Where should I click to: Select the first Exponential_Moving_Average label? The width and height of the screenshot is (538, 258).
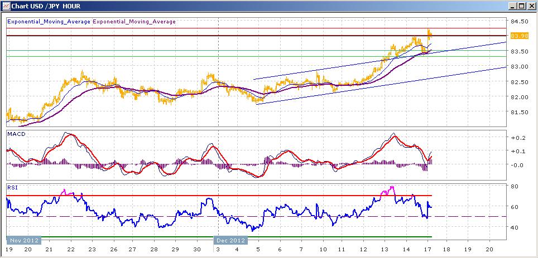(x=49, y=22)
